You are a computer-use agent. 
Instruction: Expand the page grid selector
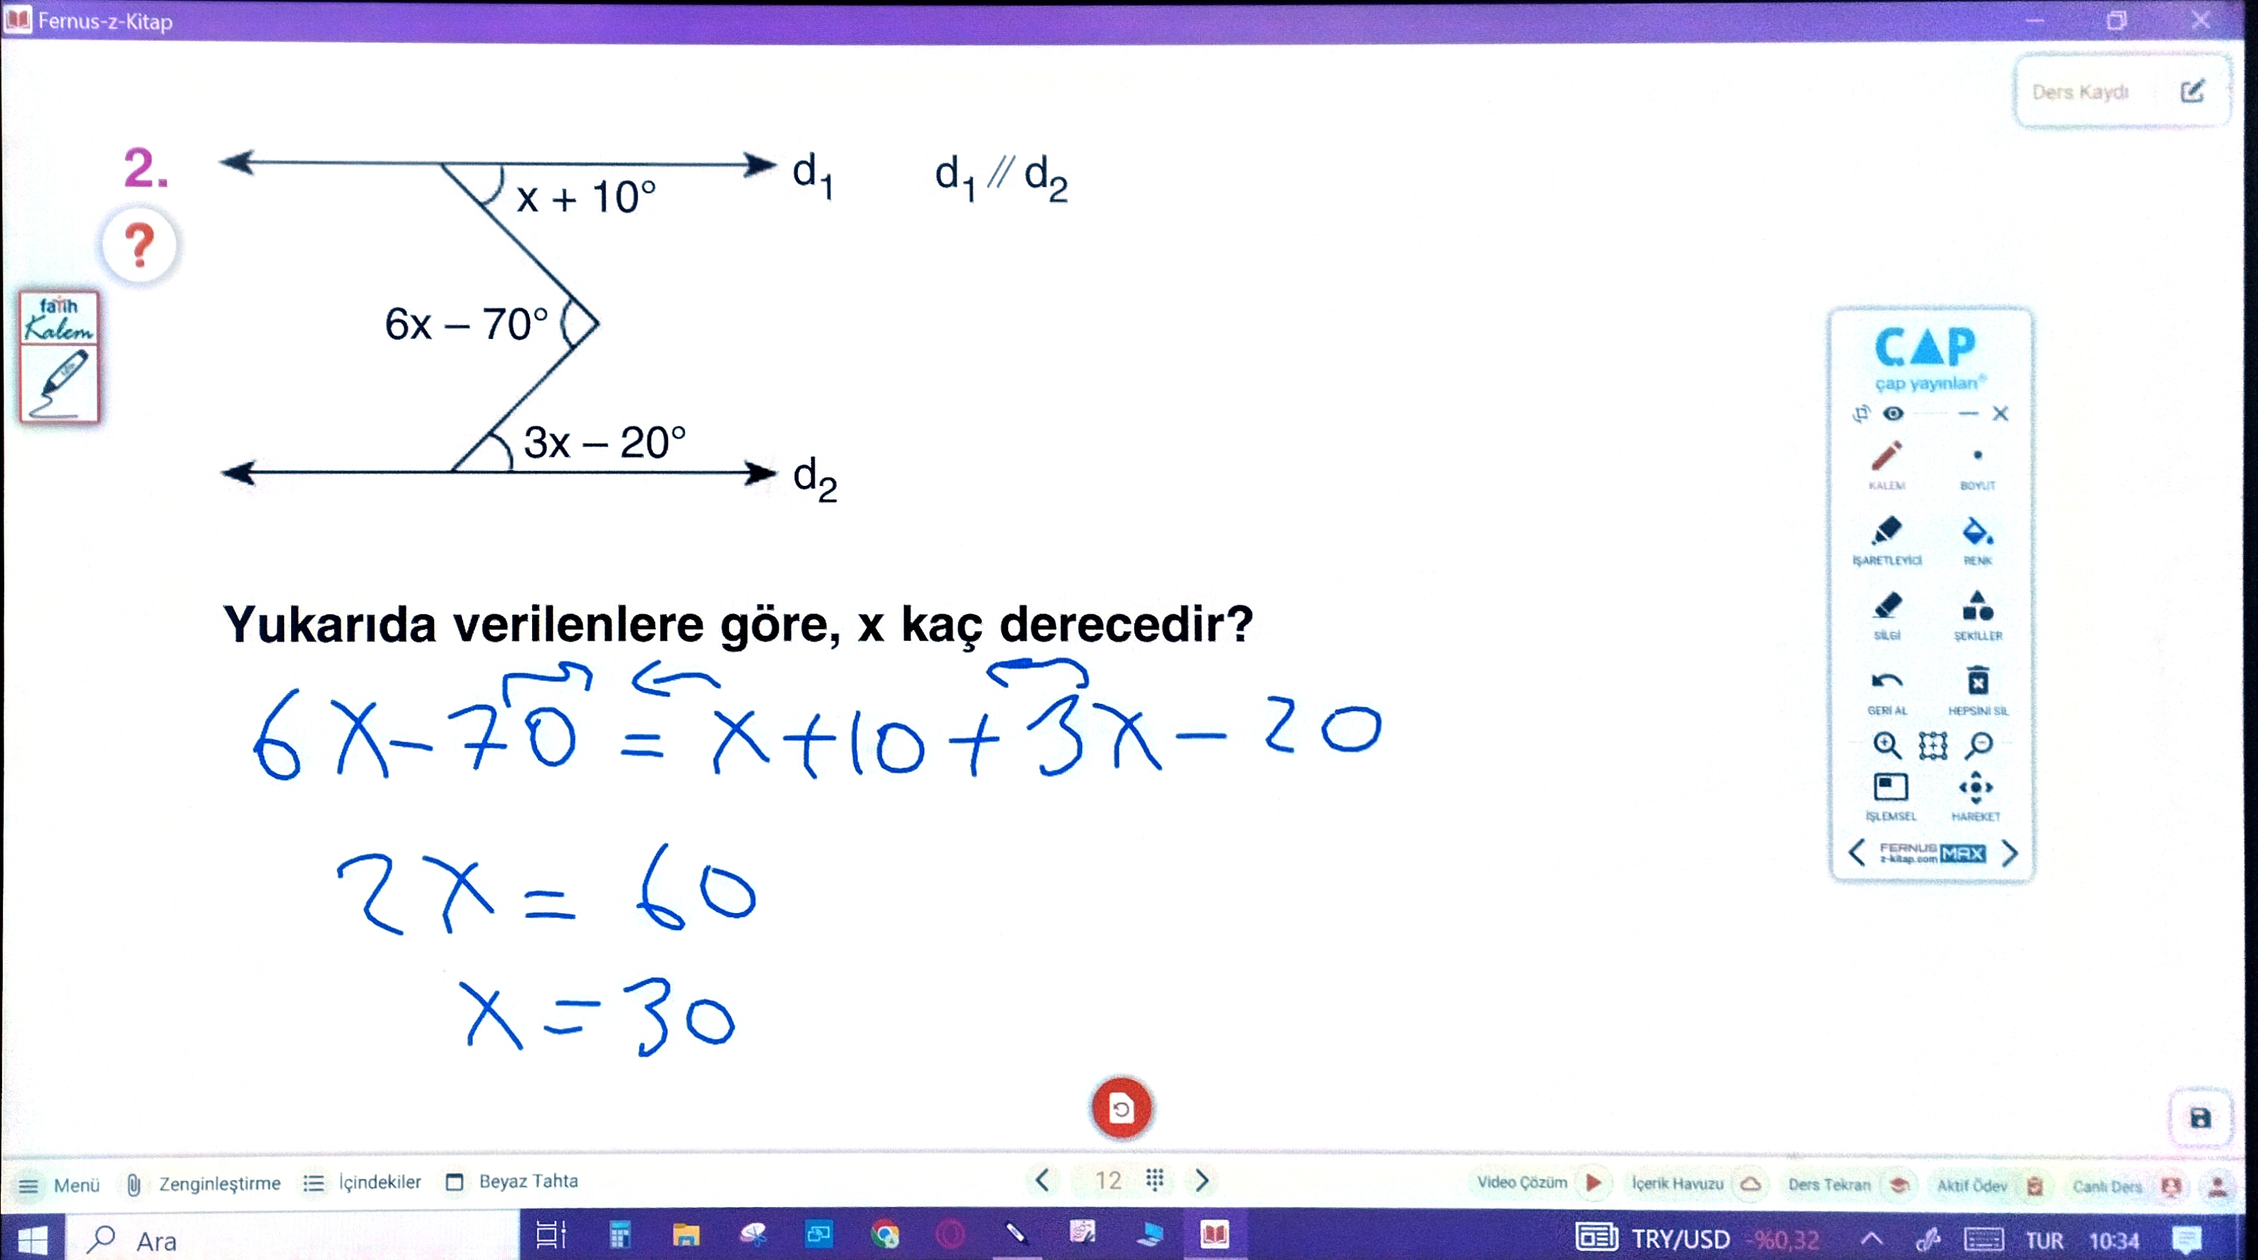(1154, 1180)
